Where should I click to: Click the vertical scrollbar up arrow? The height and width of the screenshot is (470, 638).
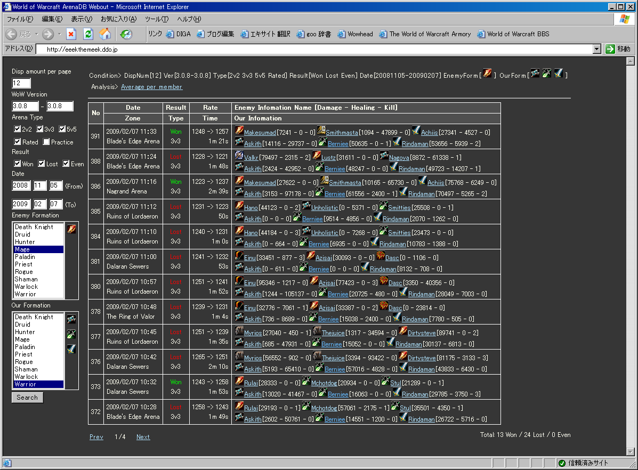pos(630,61)
